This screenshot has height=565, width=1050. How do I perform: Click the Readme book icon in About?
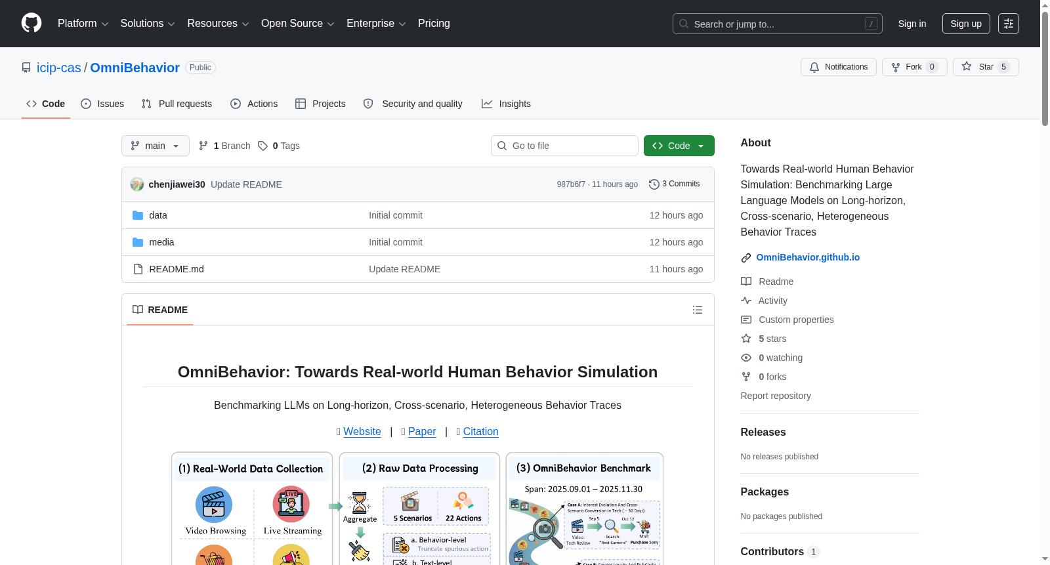click(746, 282)
